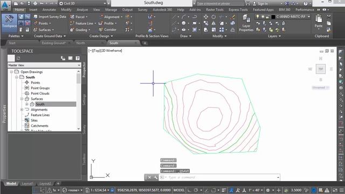Expand the Alignments tree node

tap(22, 109)
